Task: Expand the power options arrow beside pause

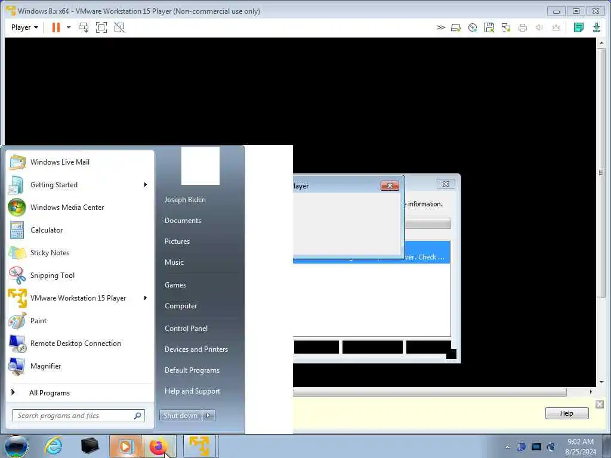Action: click(69, 27)
